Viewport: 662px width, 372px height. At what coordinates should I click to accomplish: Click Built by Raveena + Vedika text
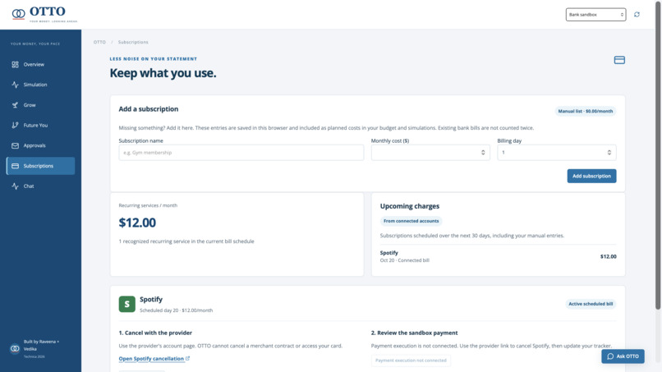coord(41,346)
